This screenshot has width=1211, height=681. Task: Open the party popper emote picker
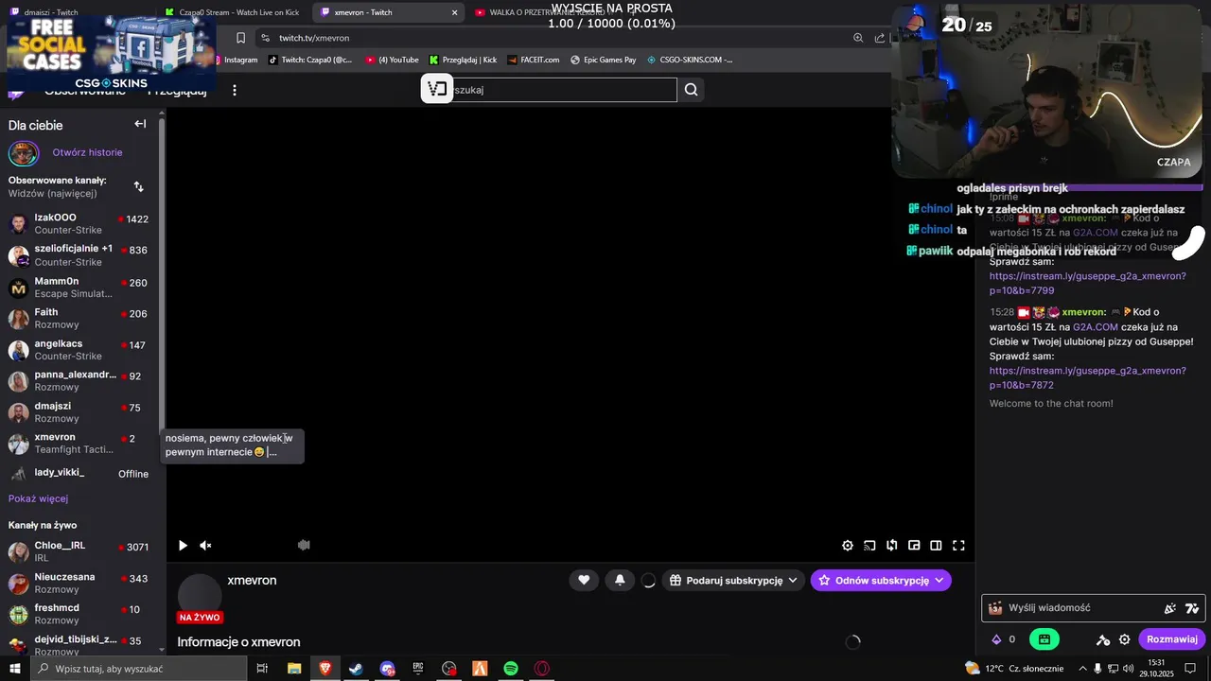pyautogui.click(x=1170, y=608)
